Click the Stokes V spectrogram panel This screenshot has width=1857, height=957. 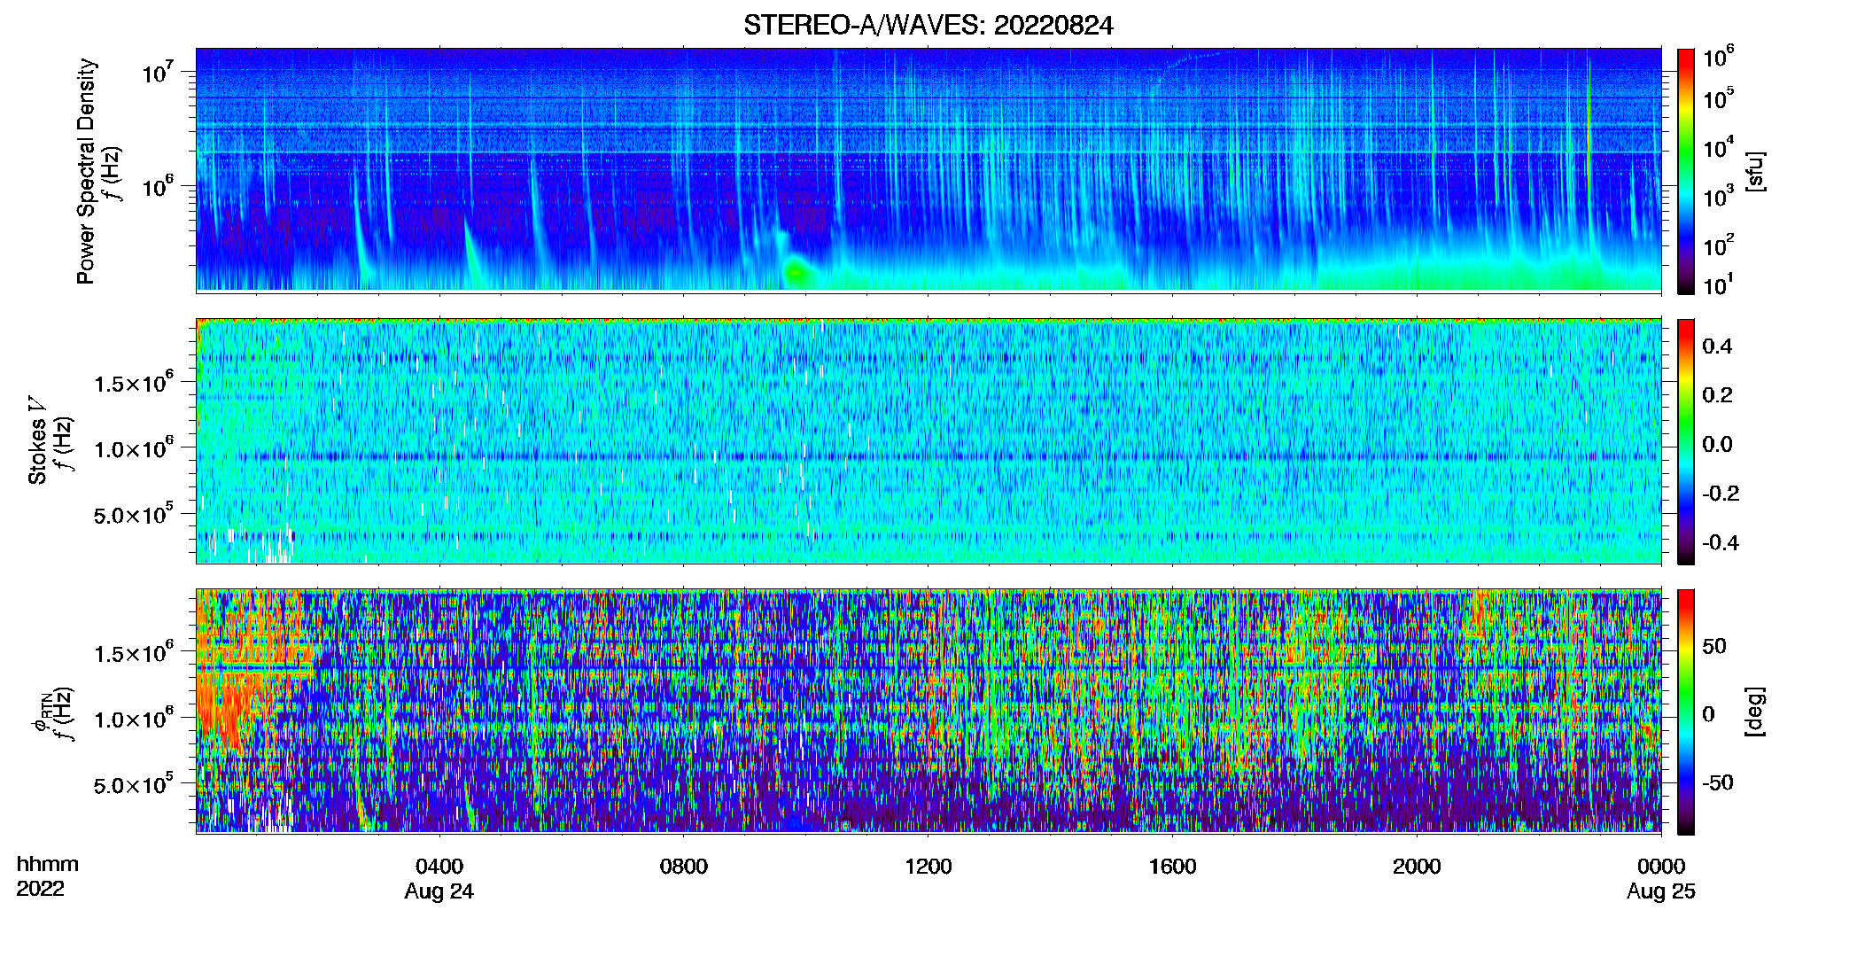pos(928,440)
